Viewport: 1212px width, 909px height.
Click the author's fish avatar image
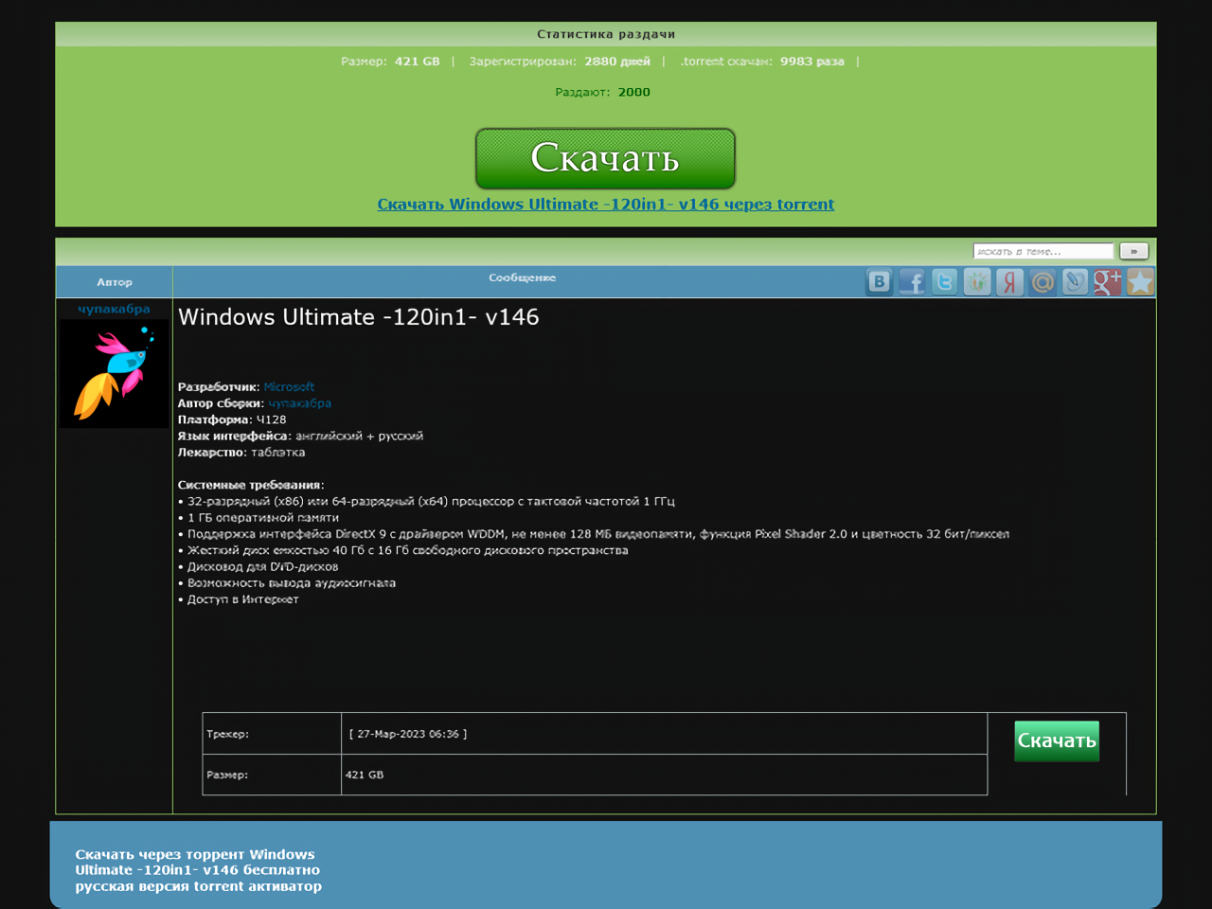114,373
